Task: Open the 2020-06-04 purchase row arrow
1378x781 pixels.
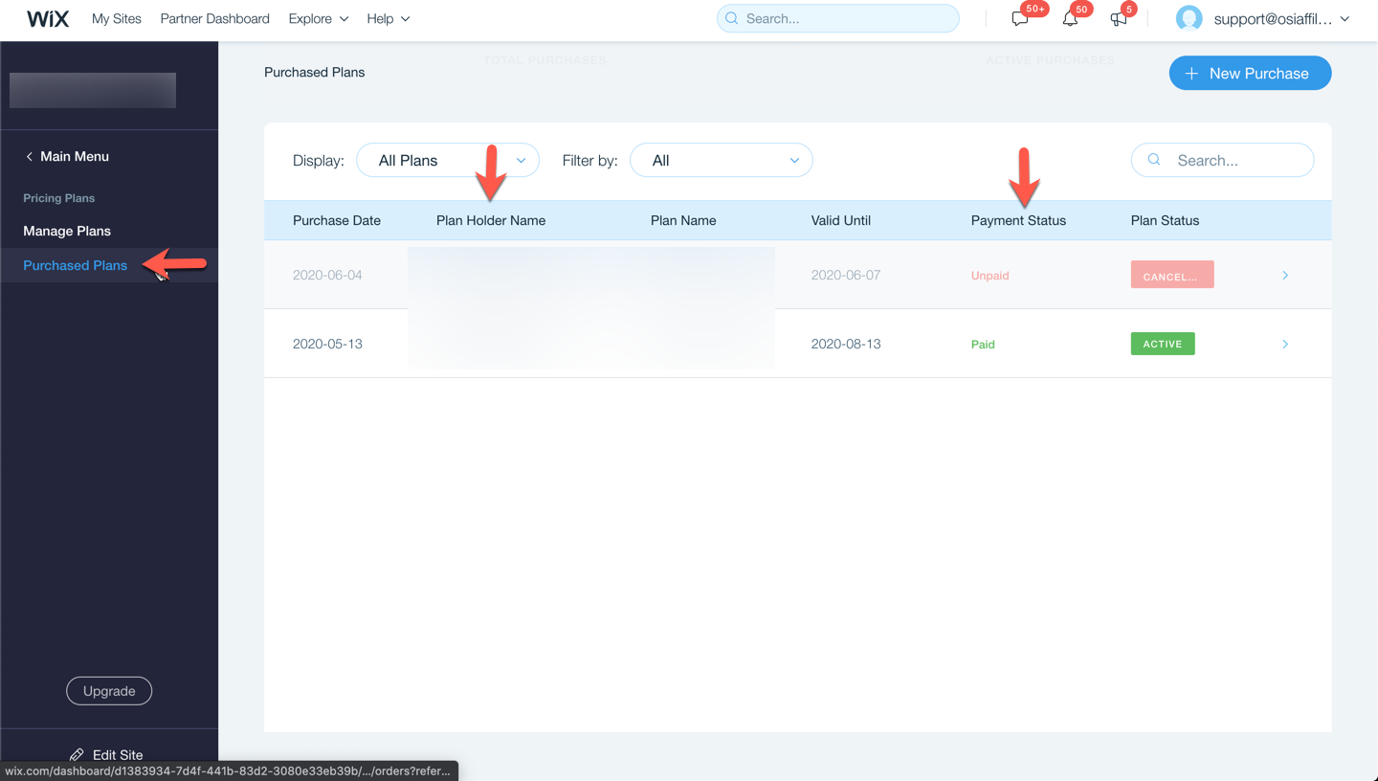Action: [1285, 276]
